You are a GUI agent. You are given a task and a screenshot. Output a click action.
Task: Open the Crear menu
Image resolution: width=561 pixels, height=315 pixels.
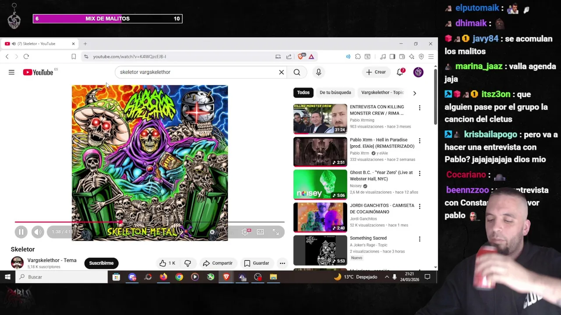[376, 72]
